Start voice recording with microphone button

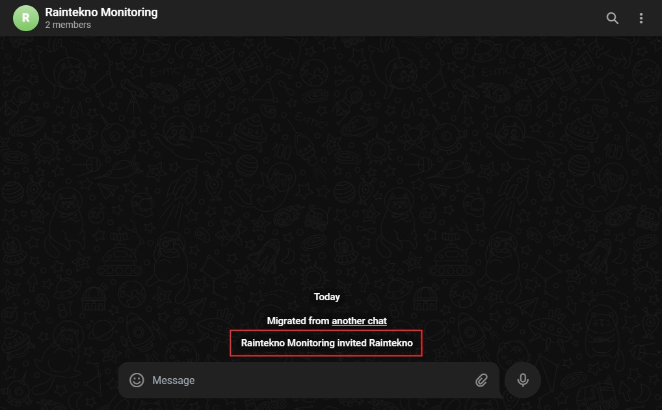click(523, 380)
